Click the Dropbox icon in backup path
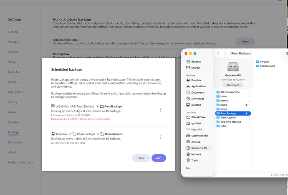The width and height of the screenshot is (288, 195). [x=53, y=134]
